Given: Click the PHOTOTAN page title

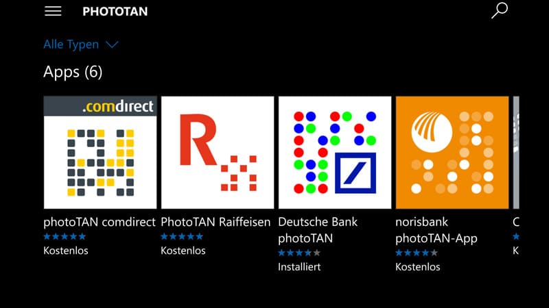Looking at the screenshot, I should 115,12.
